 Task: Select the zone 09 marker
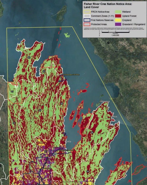pyautogui.click(x=88, y=171)
